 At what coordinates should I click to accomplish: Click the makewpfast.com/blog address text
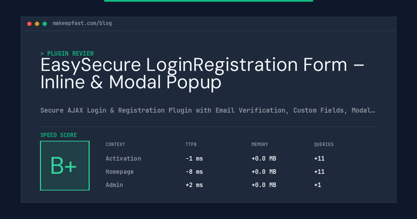point(82,23)
